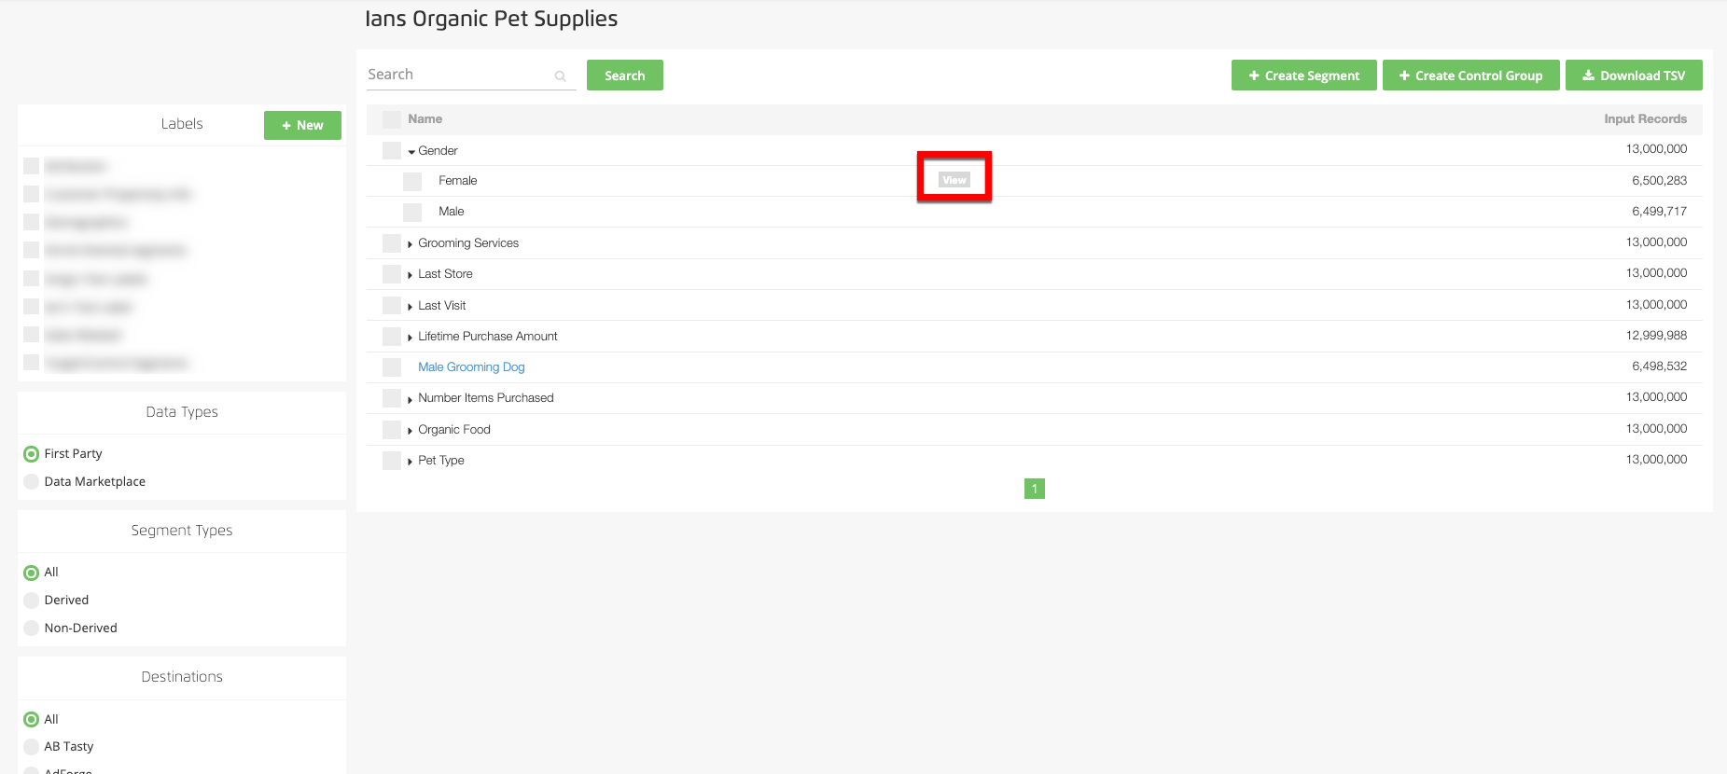Expand the Organic Food group
Viewport: 1727px width, 774px height.
tap(411, 430)
